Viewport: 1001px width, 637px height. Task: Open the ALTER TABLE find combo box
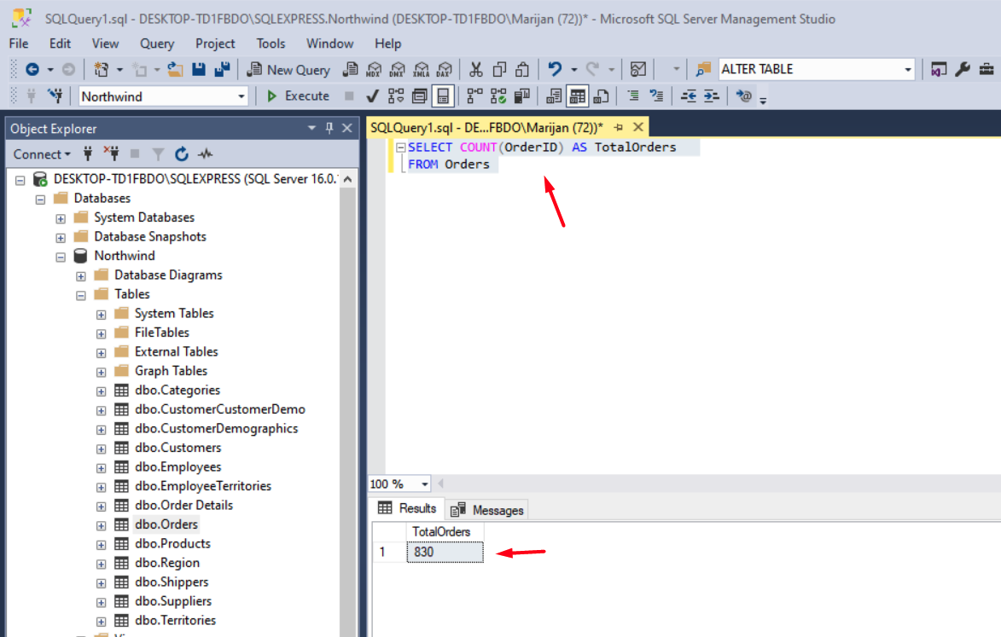coord(908,70)
